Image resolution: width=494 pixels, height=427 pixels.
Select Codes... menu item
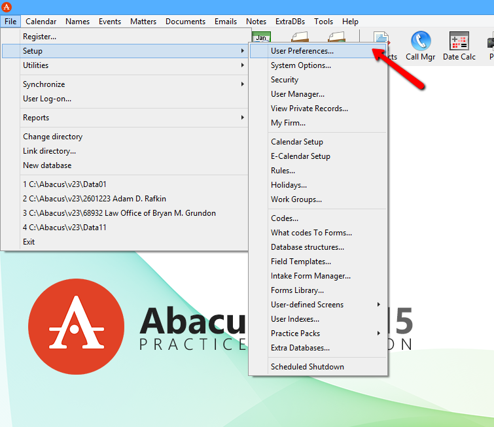tap(318, 218)
